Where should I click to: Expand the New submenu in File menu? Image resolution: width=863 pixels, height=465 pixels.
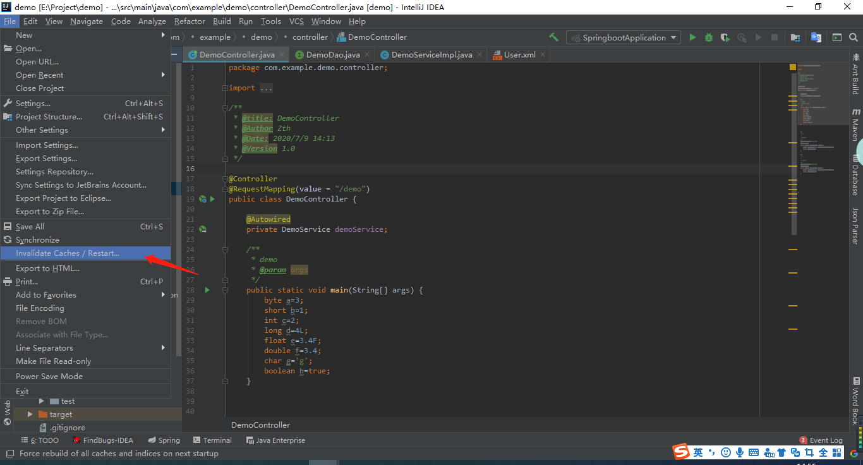85,35
